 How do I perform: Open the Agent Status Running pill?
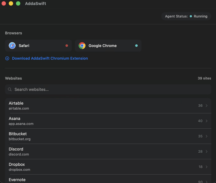[186, 16]
